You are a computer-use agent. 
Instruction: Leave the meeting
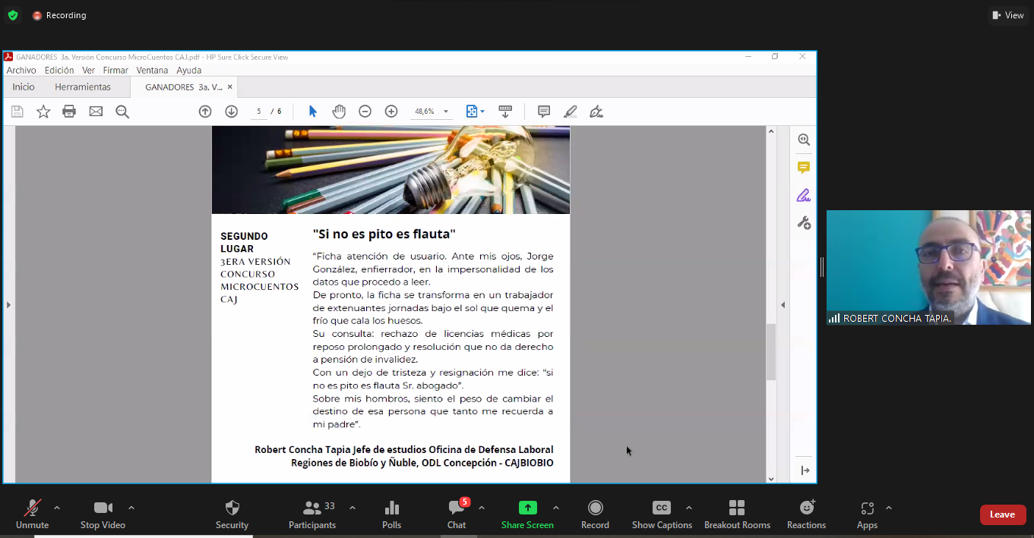tap(1002, 514)
